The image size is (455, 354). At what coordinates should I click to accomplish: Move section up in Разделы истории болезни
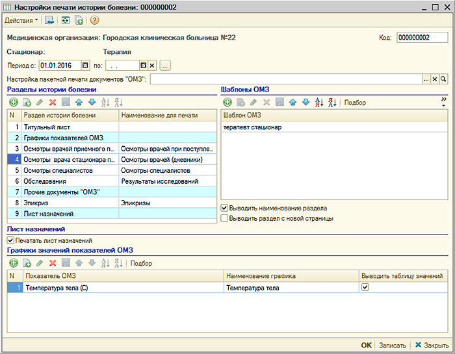pos(79,102)
